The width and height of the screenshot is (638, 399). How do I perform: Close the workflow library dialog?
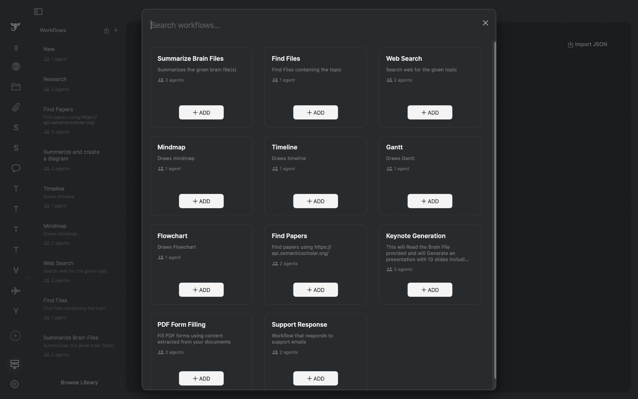tap(485, 23)
